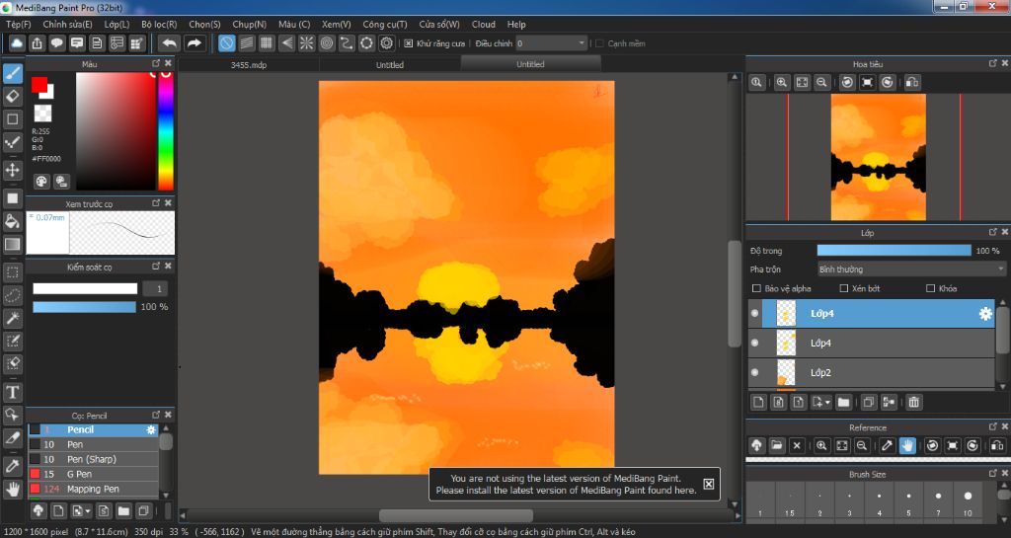The height and width of the screenshot is (538, 1011).
Task: Enable circle snap guide
Action: click(x=326, y=43)
